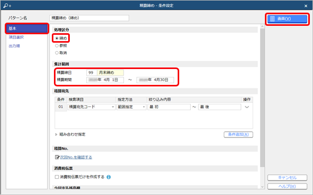Click the condition number 01 cell
This screenshot has height=195, width=313.
[x=61, y=107]
